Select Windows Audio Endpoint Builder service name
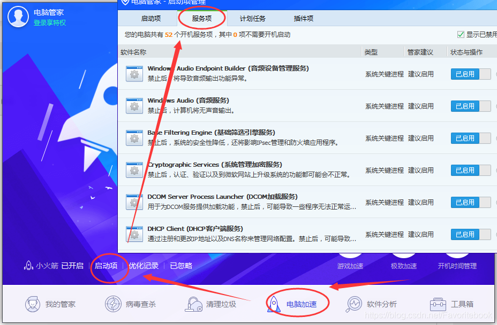This screenshot has height=325, width=497. (x=228, y=68)
